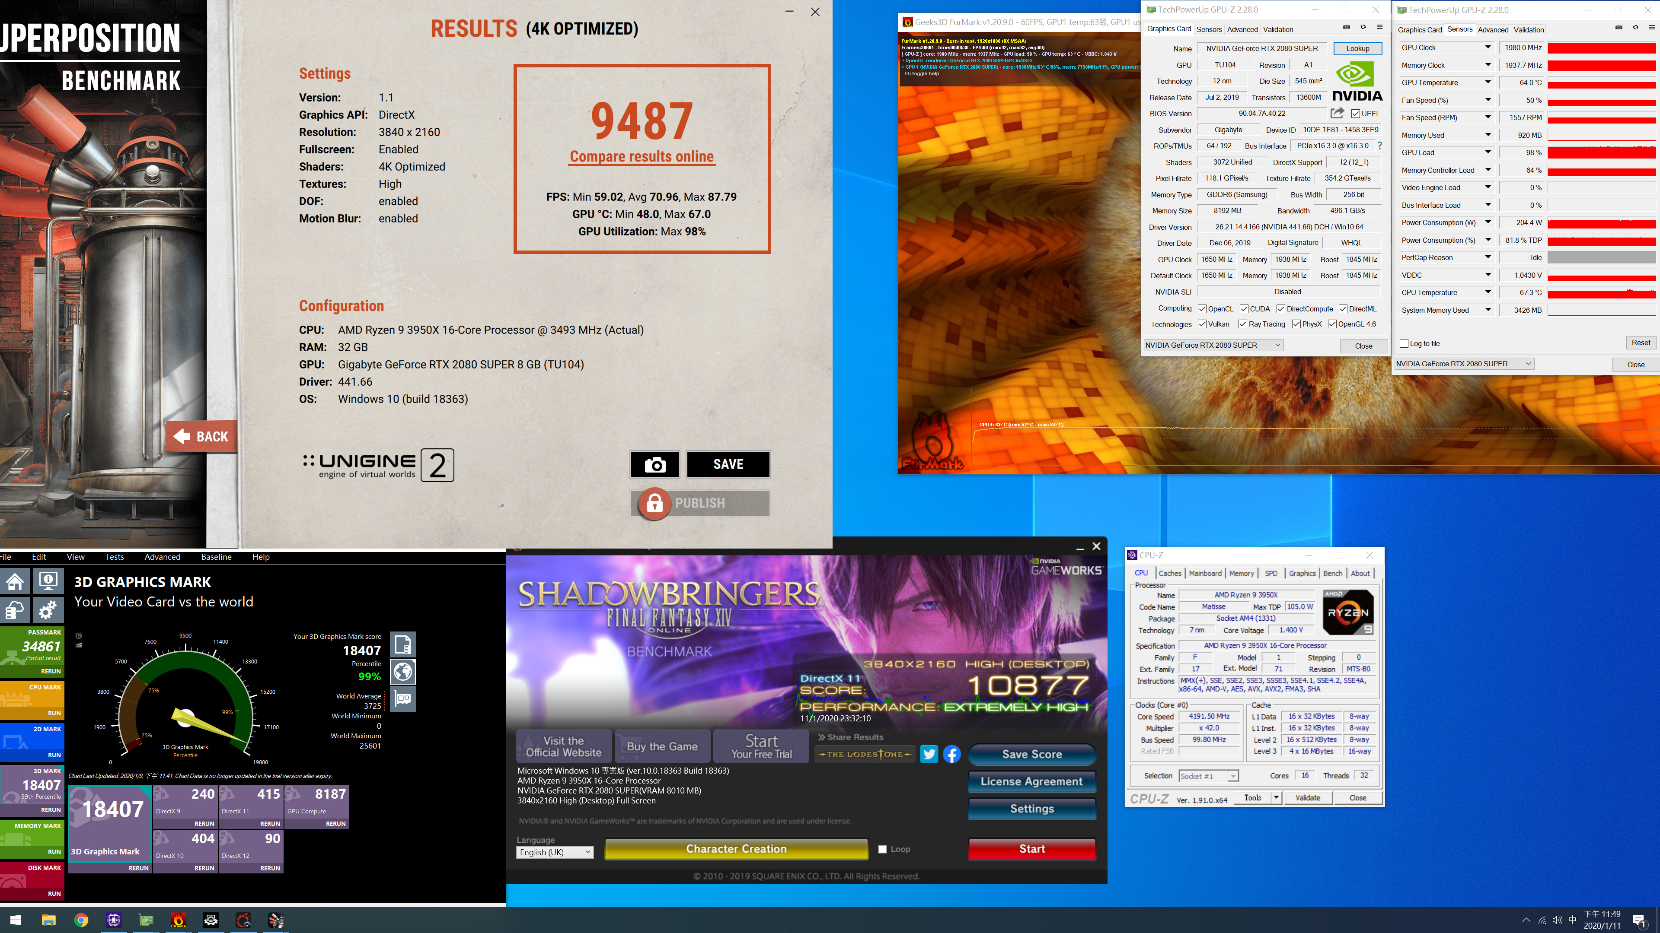Click refresh icon in GPU-Z Sensors window
Screen dimensions: 1660x933
click(x=1635, y=28)
